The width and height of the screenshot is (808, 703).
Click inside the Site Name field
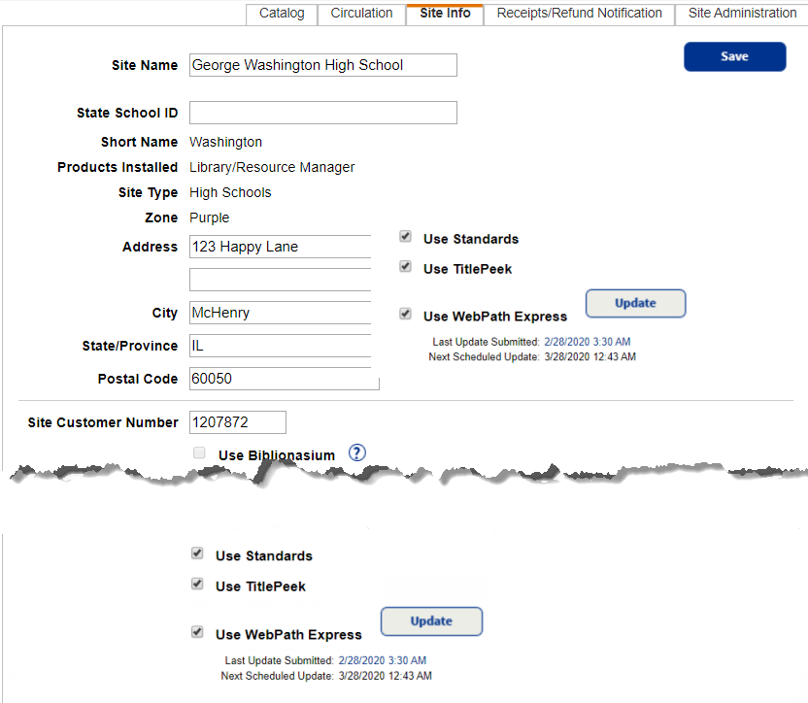(x=323, y=65)
